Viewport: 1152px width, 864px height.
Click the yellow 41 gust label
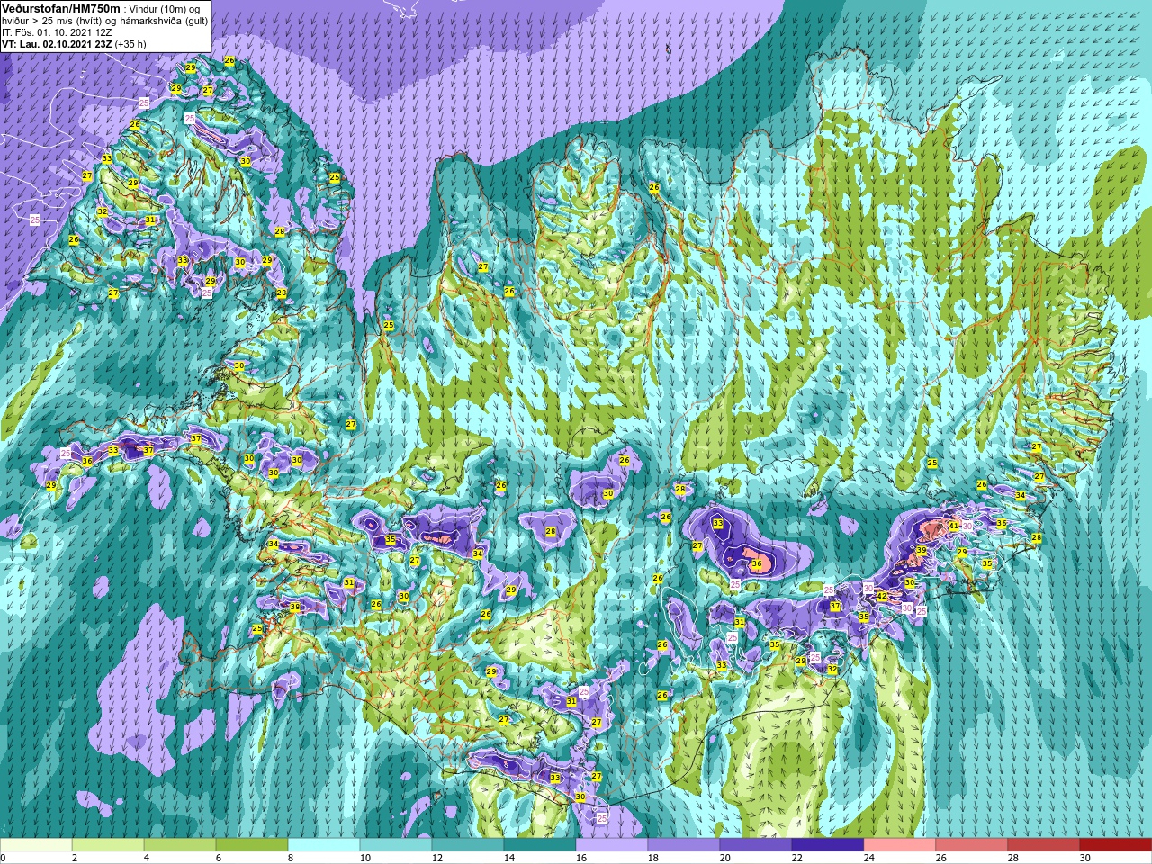(x=953, y=526)
